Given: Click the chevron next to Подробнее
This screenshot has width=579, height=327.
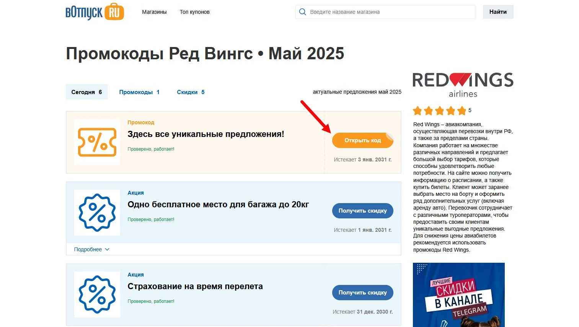Looking at the screenshot, I should pyautogui.click(x=108, y=249).
